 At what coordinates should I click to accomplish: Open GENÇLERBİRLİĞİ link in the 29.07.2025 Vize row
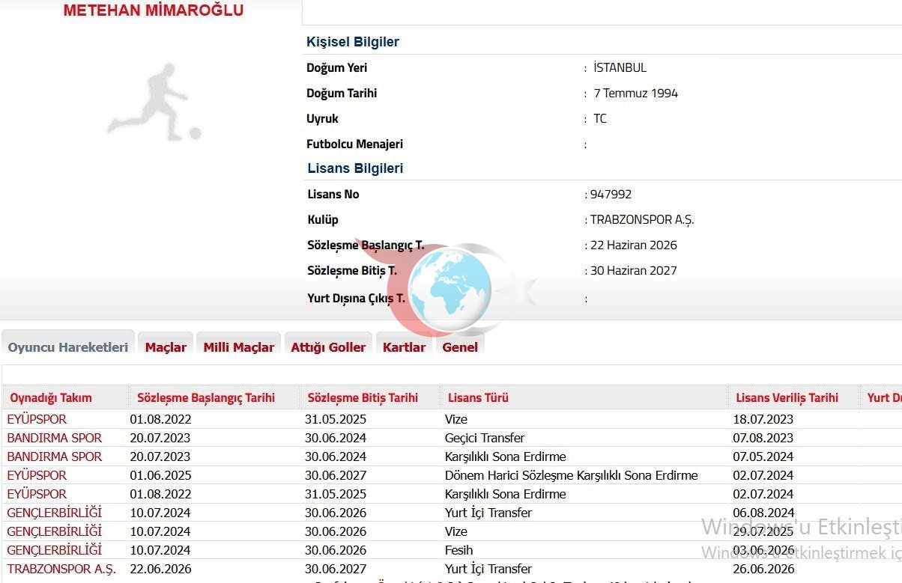[x=54, y=531]
